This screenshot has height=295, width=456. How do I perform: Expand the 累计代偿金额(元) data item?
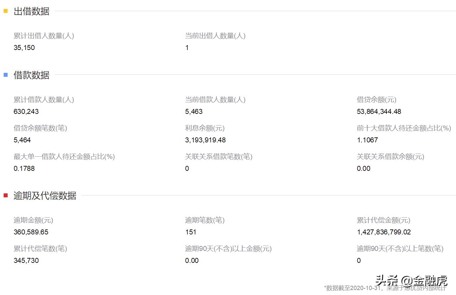pos(384,220)
